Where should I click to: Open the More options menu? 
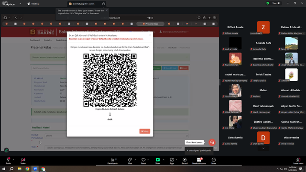click(214, 161)
